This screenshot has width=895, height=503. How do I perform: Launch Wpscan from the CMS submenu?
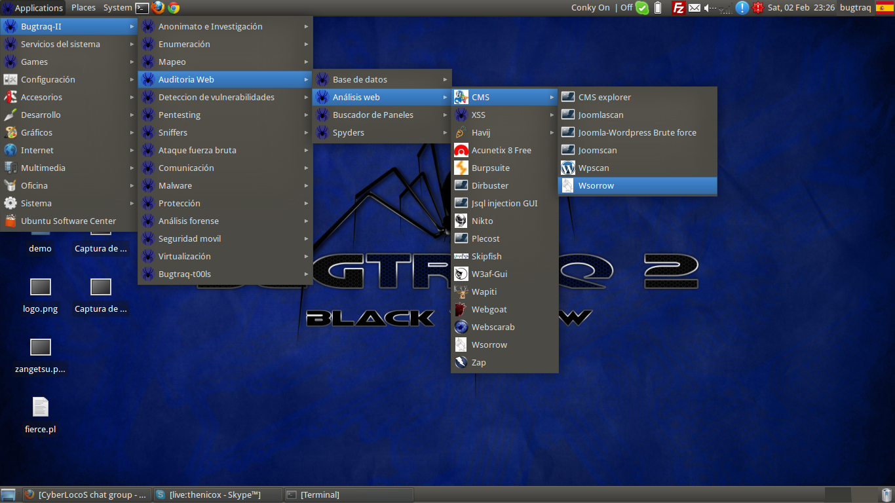[638, 168]
